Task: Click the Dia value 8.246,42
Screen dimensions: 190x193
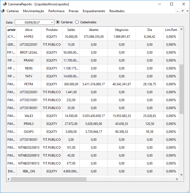Action: coord(150,37)
